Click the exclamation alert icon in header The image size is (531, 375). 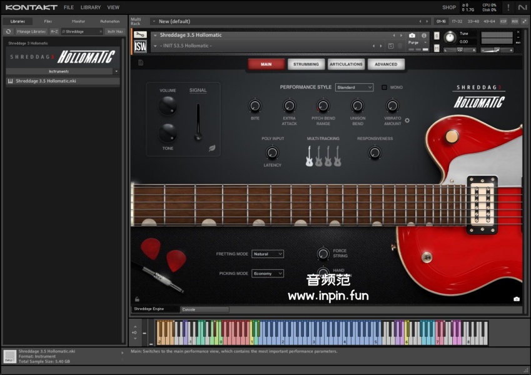tap(508, 7)
